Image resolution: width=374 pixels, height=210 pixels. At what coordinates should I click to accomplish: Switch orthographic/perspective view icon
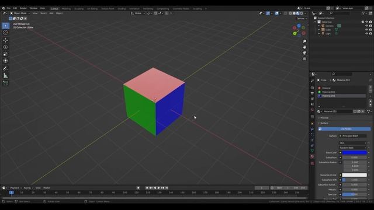tap(304, 58)
